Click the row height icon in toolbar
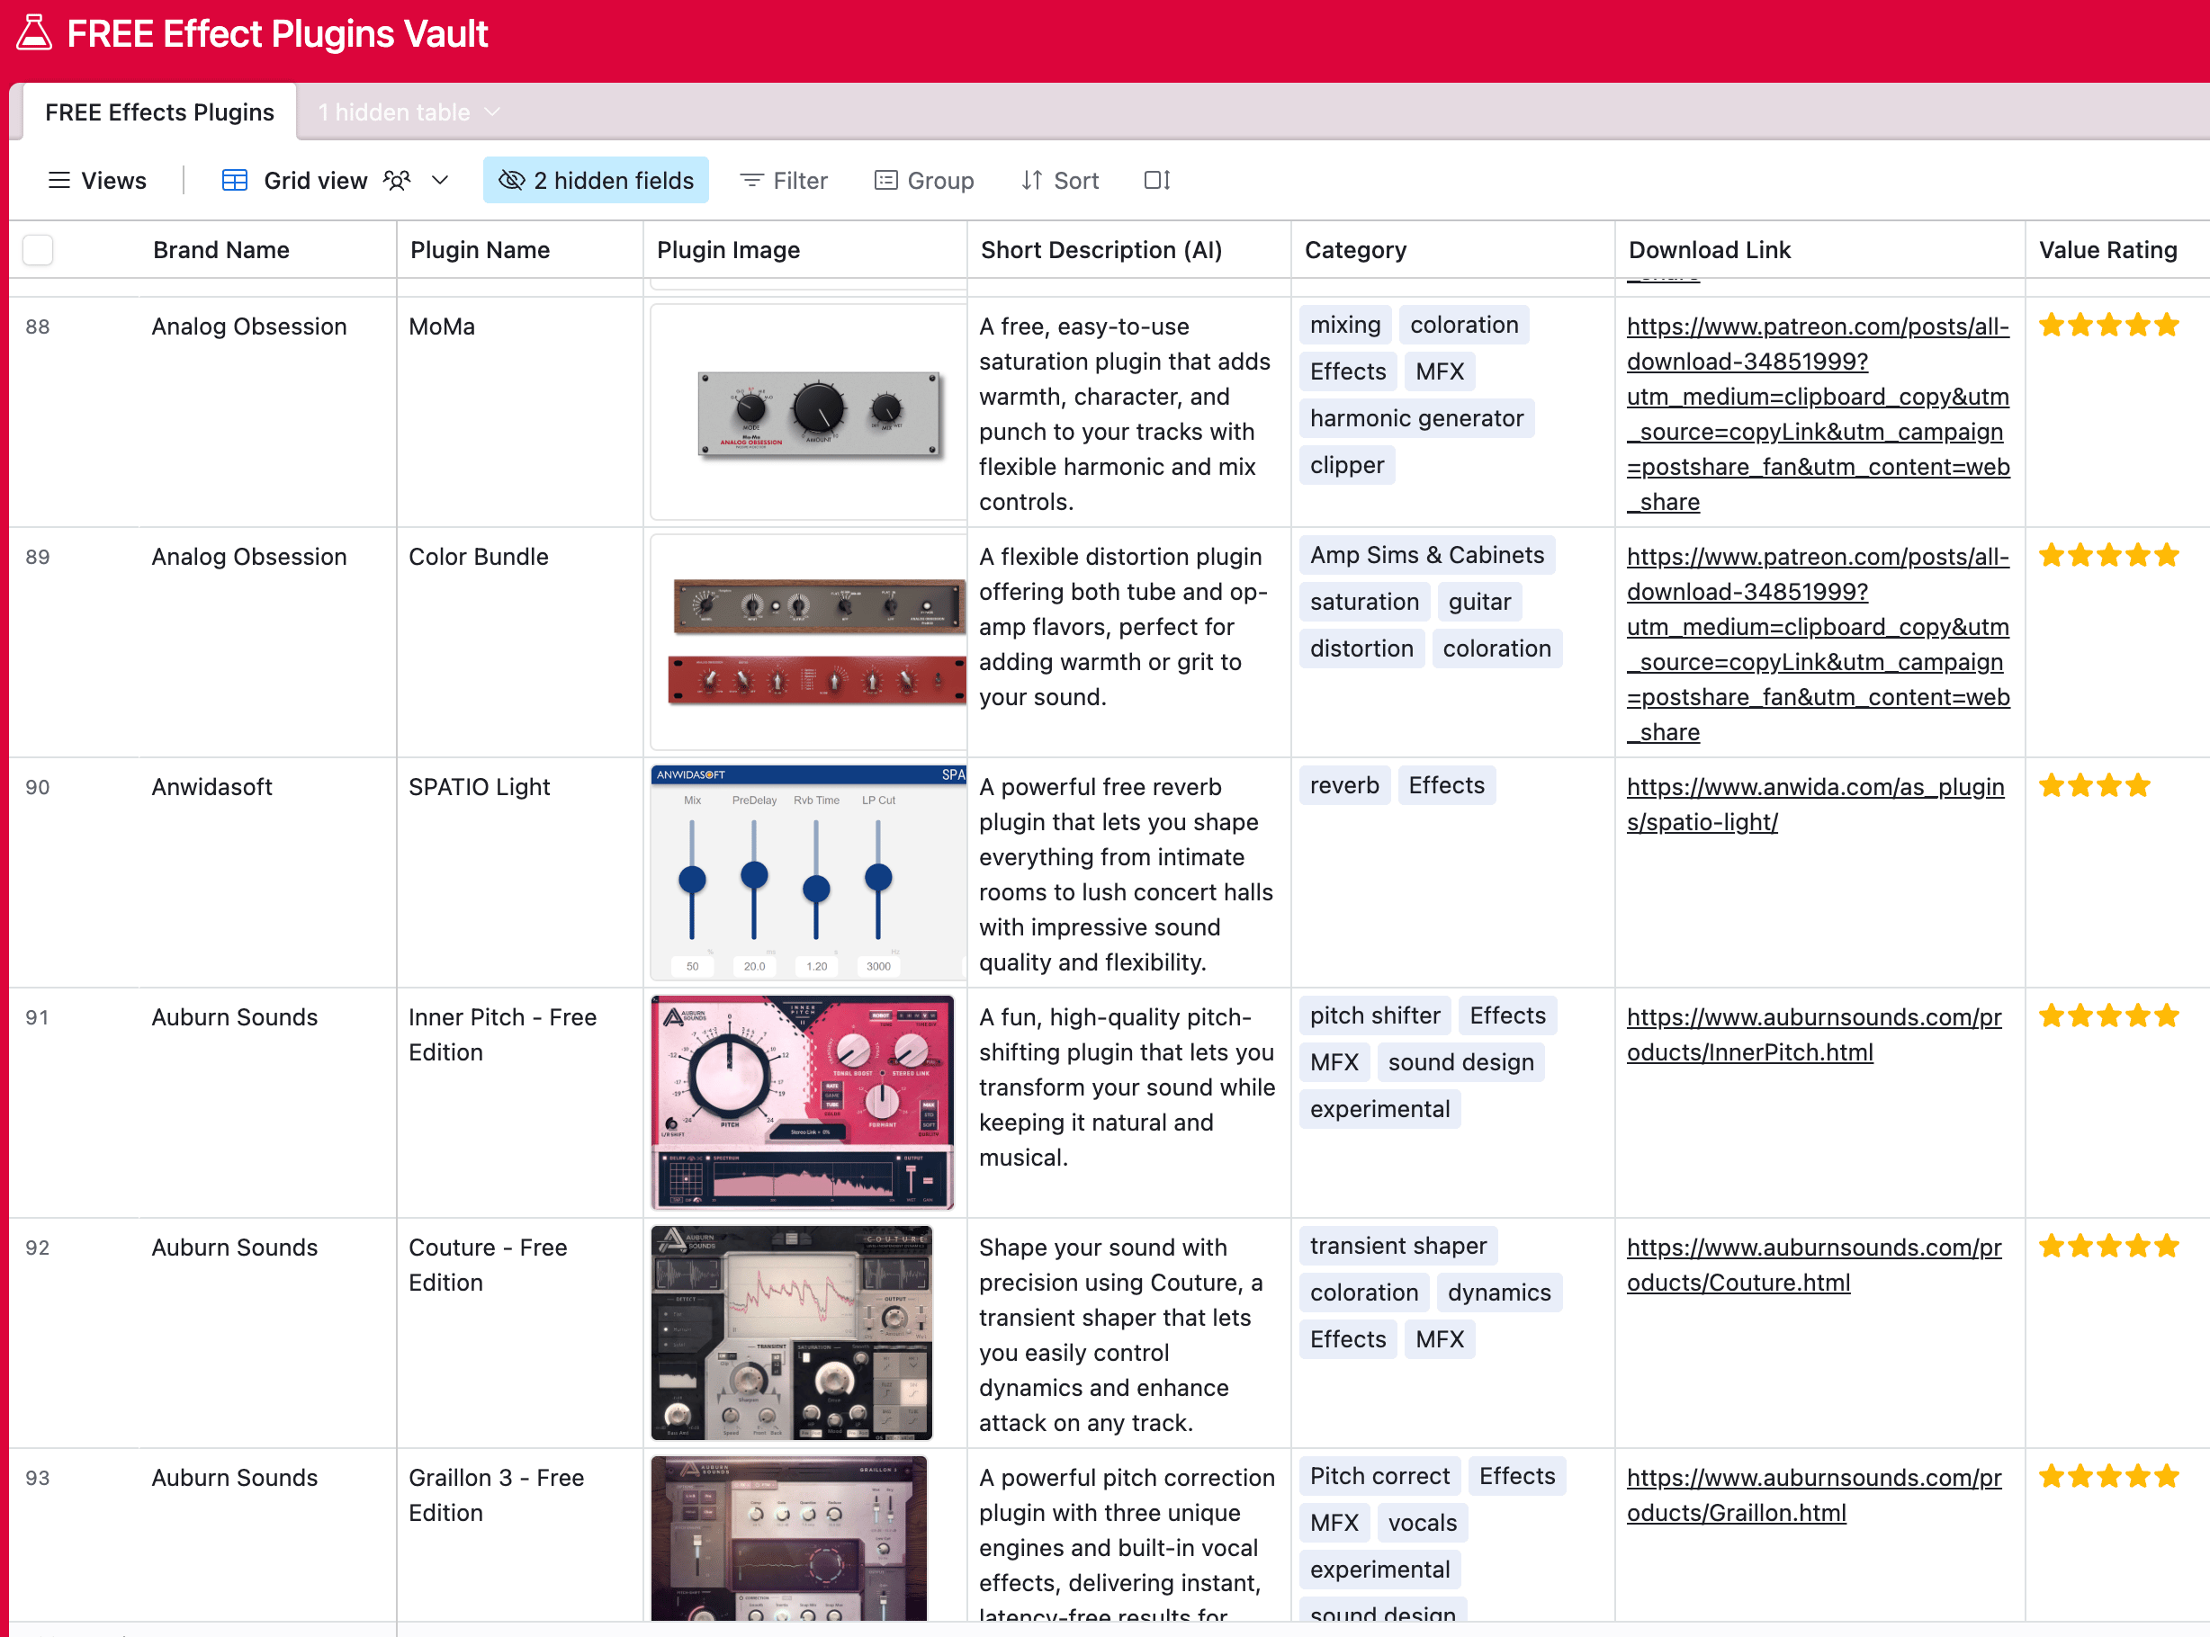This screenshot has width=2210, height=1637. click(x=1157, y=181)
